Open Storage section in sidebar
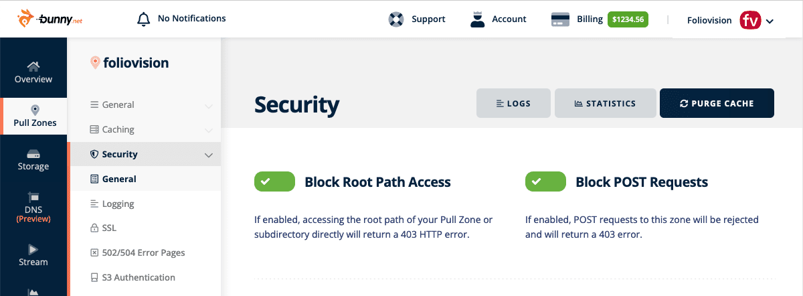Screen dimensions: 803x296 click(33, 159)
